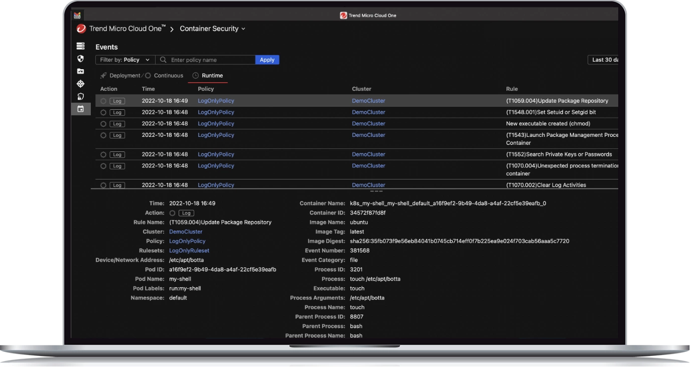Viewport: 690px width, 367px height.
Task: Click the Image Digest sha256 value
Action: coord(460,241)
